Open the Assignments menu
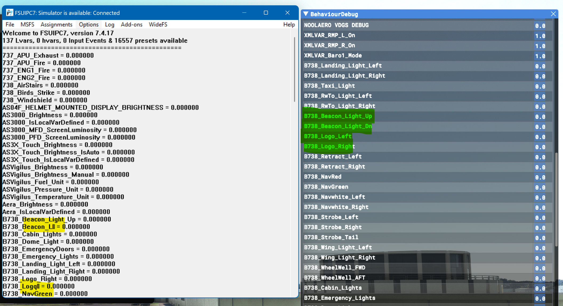The width and height of the screenshot is (563, 306). 57,24
